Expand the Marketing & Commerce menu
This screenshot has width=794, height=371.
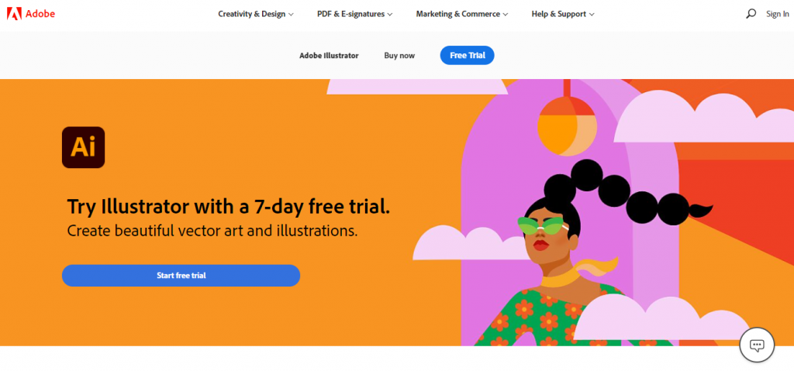coord(462,14)
